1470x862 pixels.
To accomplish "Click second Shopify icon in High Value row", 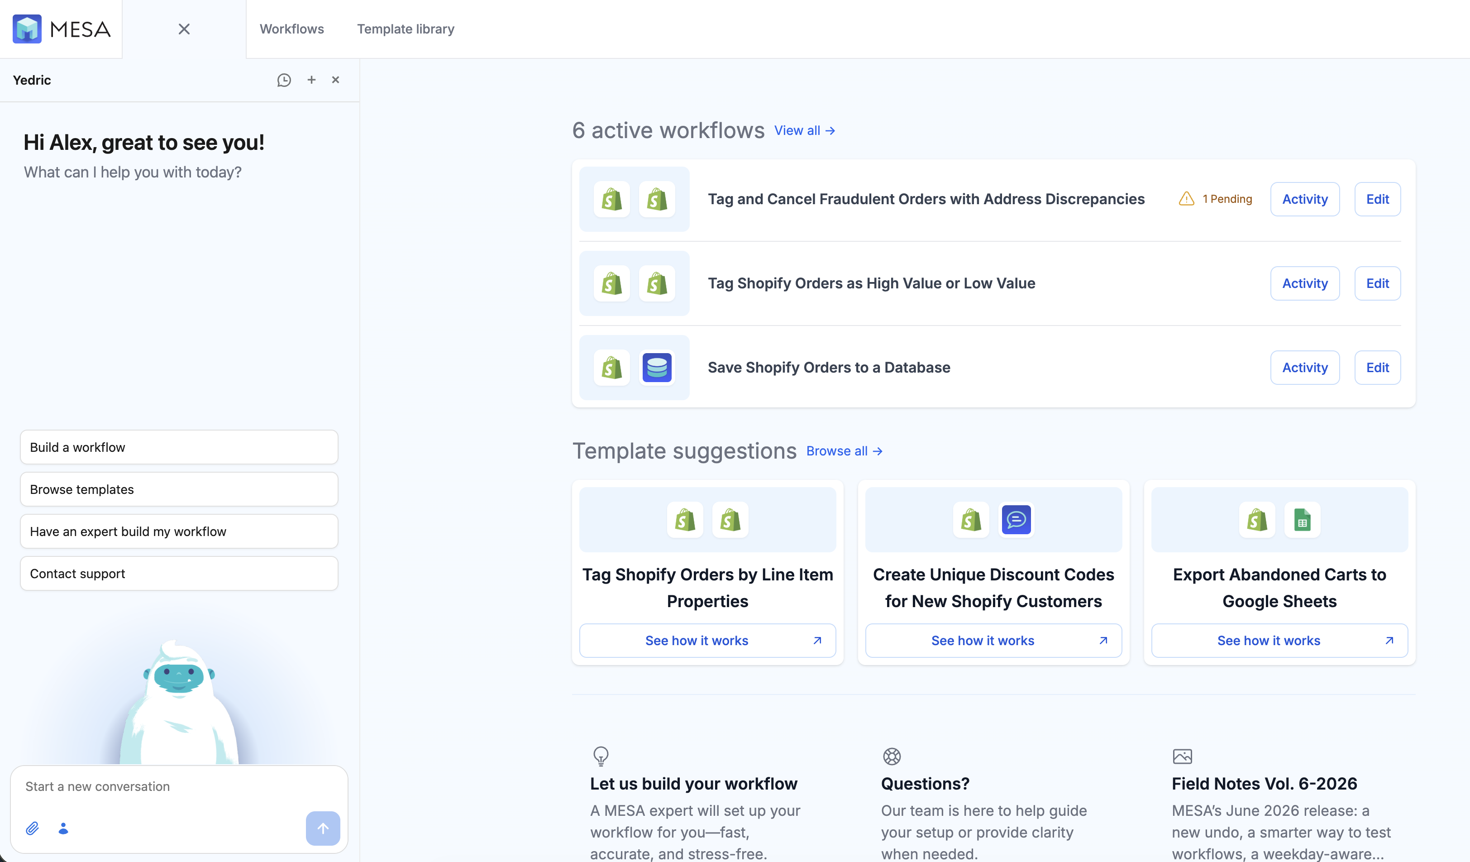I will pyautogui.click(x=657, y=284).
